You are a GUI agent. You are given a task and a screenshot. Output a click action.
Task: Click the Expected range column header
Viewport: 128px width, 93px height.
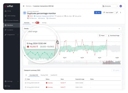80,79
